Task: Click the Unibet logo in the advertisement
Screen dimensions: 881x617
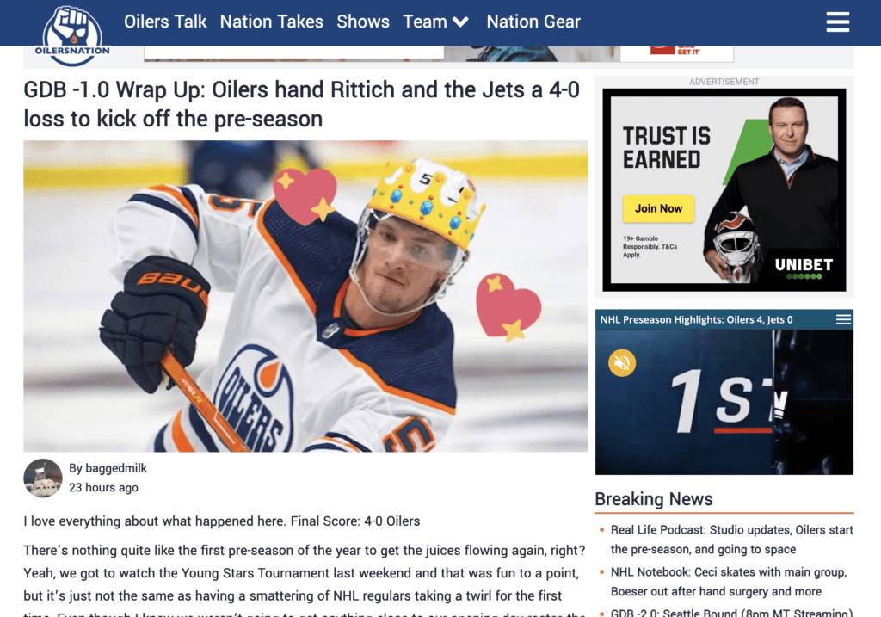Action: click(804, 268)
